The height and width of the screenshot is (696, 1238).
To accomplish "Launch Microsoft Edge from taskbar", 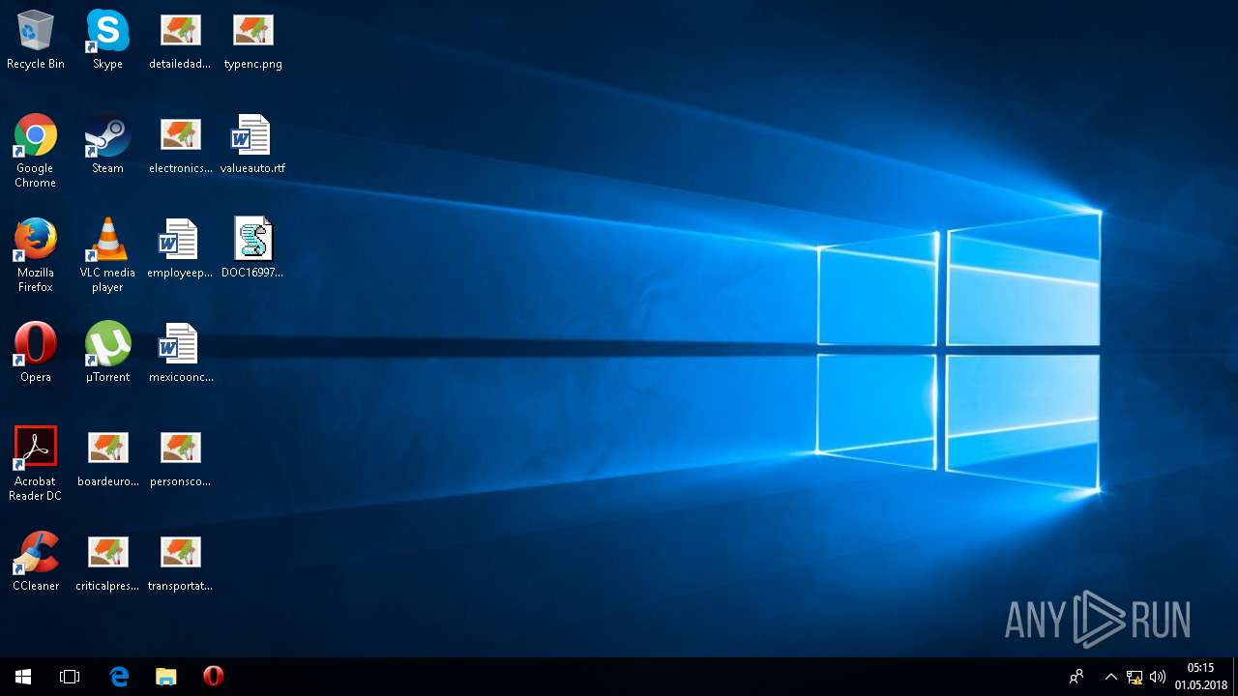I will click(x=119, y=677).
